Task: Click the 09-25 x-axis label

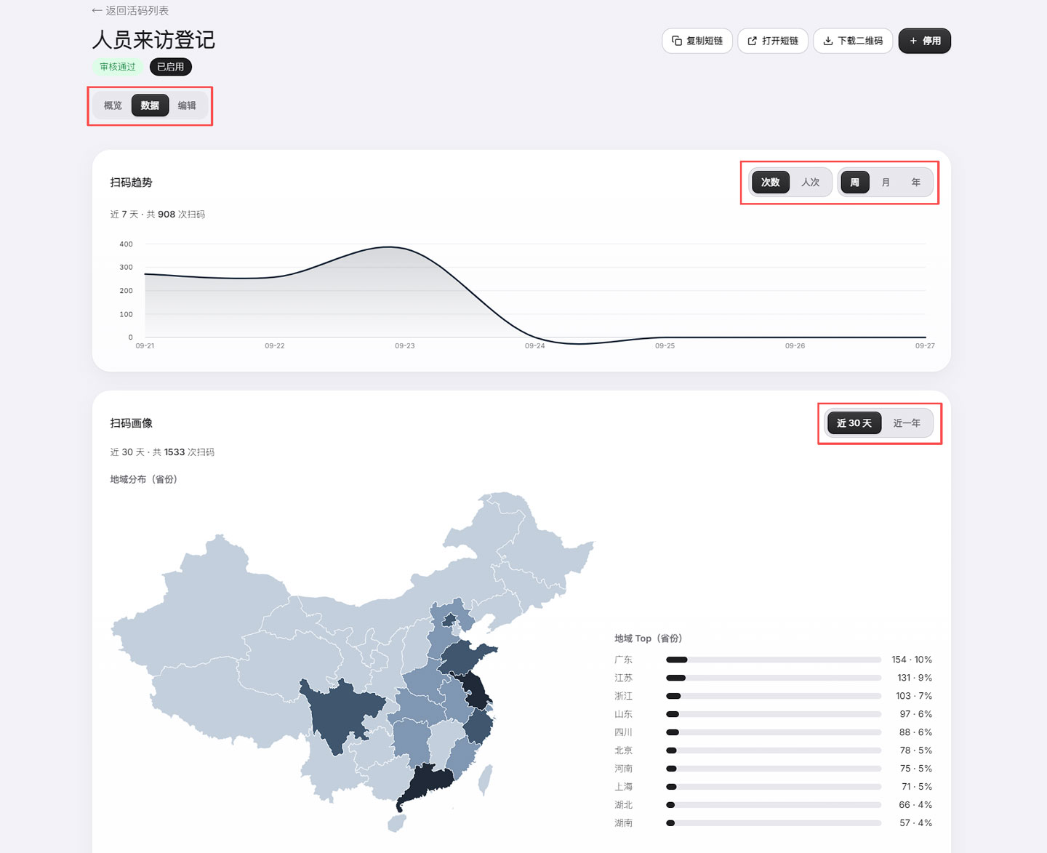Action: (x=665, y=346)
